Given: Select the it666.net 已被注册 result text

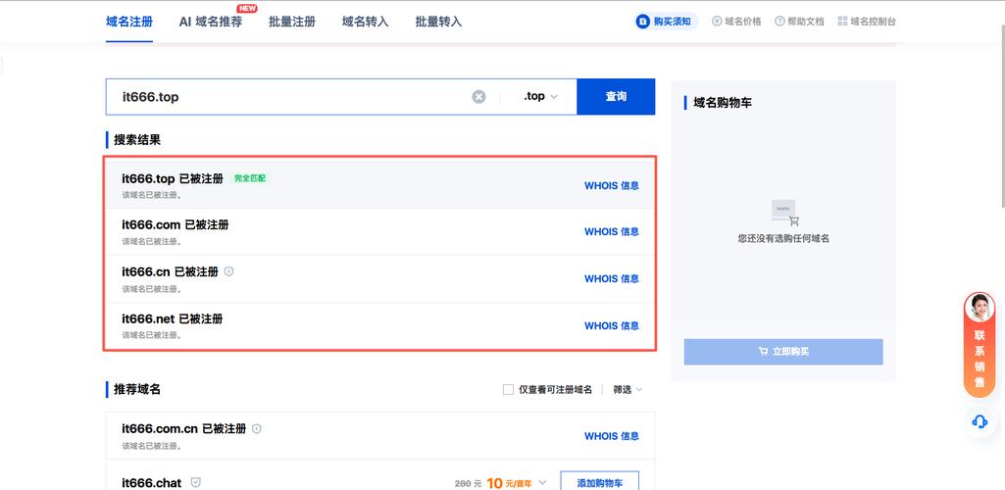Looking at the screenshot, I should 173,318.
